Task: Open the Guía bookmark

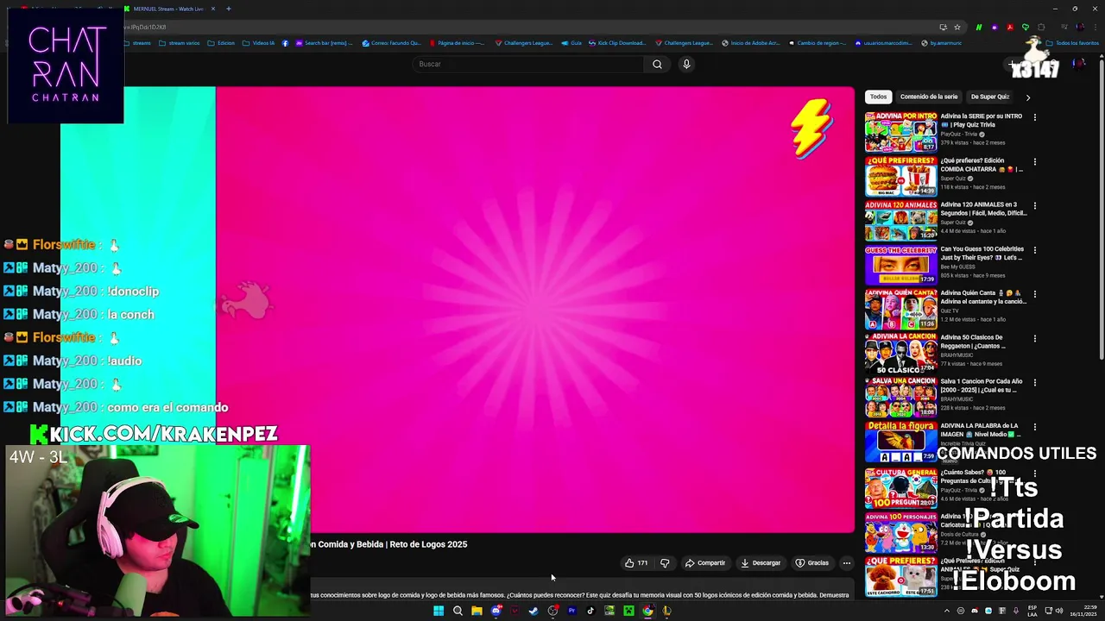Action: pyautogui.click(x=571, y=43)
